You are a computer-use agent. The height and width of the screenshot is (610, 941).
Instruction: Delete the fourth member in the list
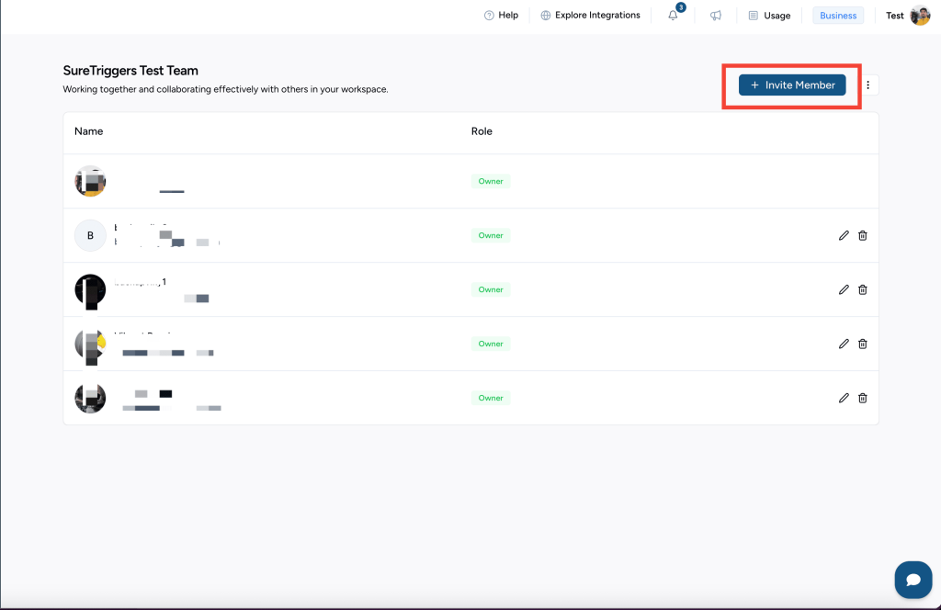(862, 344)
